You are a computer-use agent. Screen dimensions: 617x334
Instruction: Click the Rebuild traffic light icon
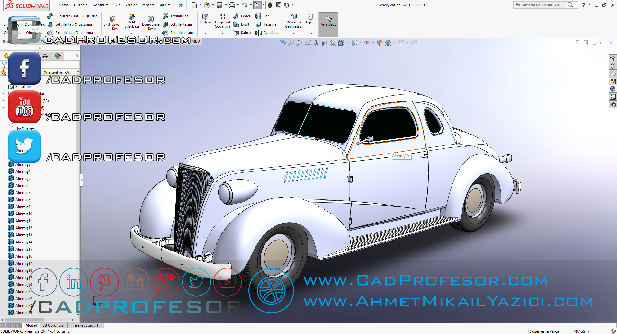[x=270, y=5]
